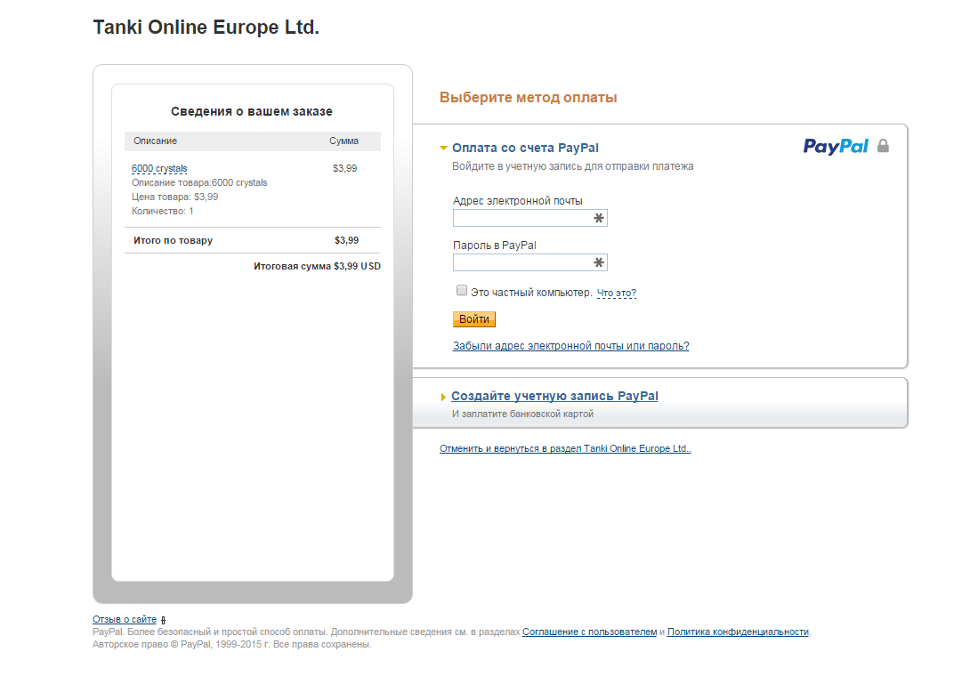Click the small icon beside Отзыв о сайте

[x=163, y=620]
